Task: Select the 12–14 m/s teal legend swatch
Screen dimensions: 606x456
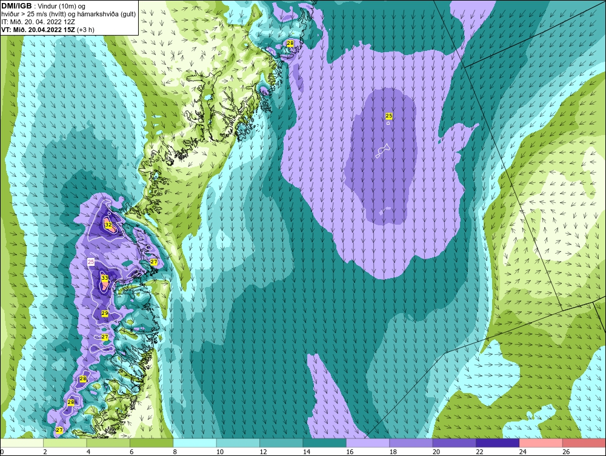Action: 281,443
